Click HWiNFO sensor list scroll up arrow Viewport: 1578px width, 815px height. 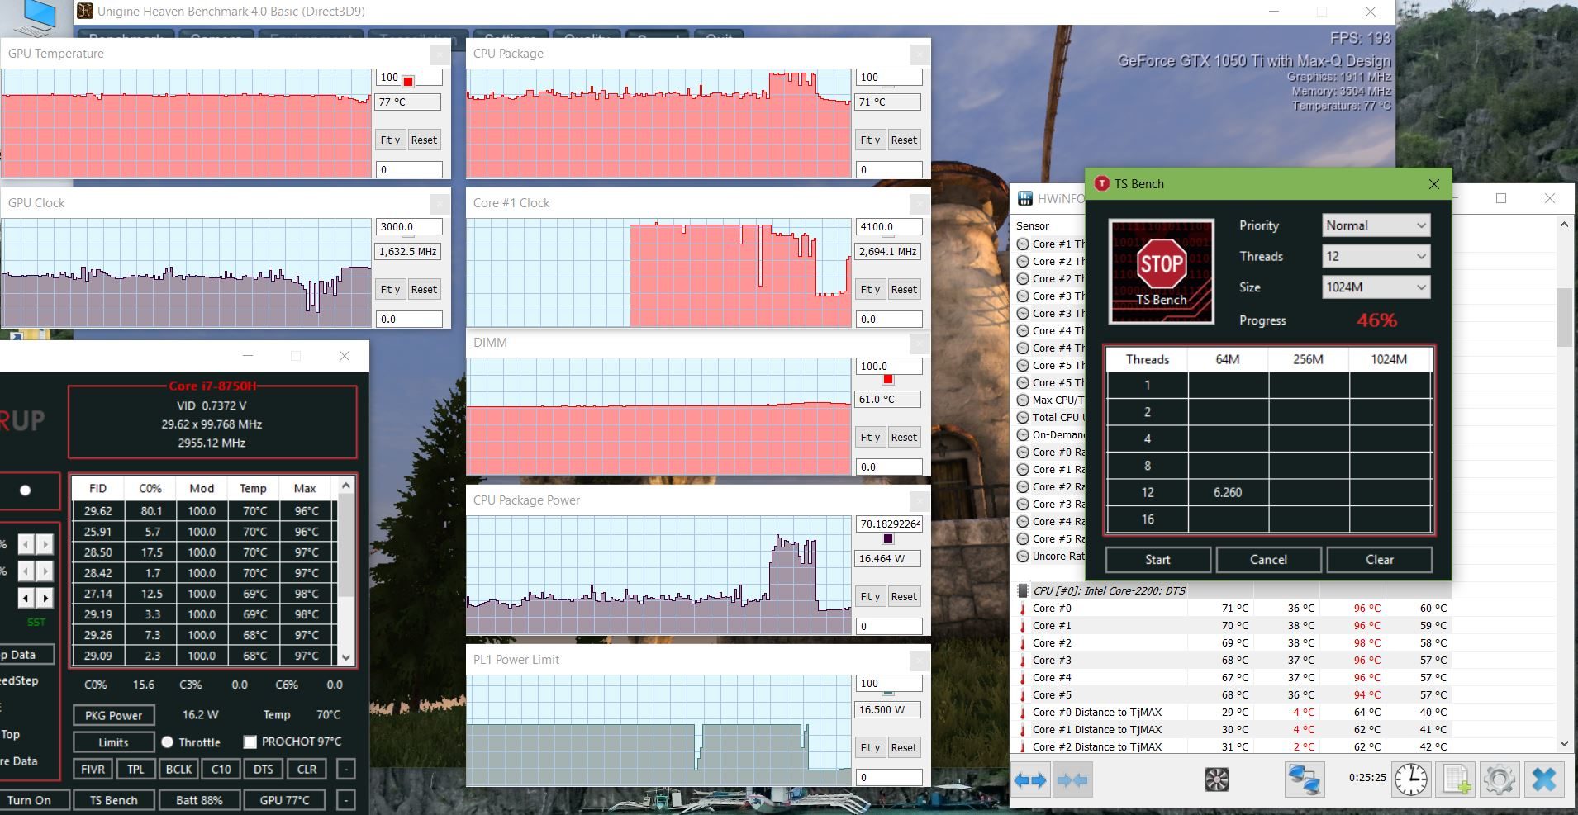1564,225
